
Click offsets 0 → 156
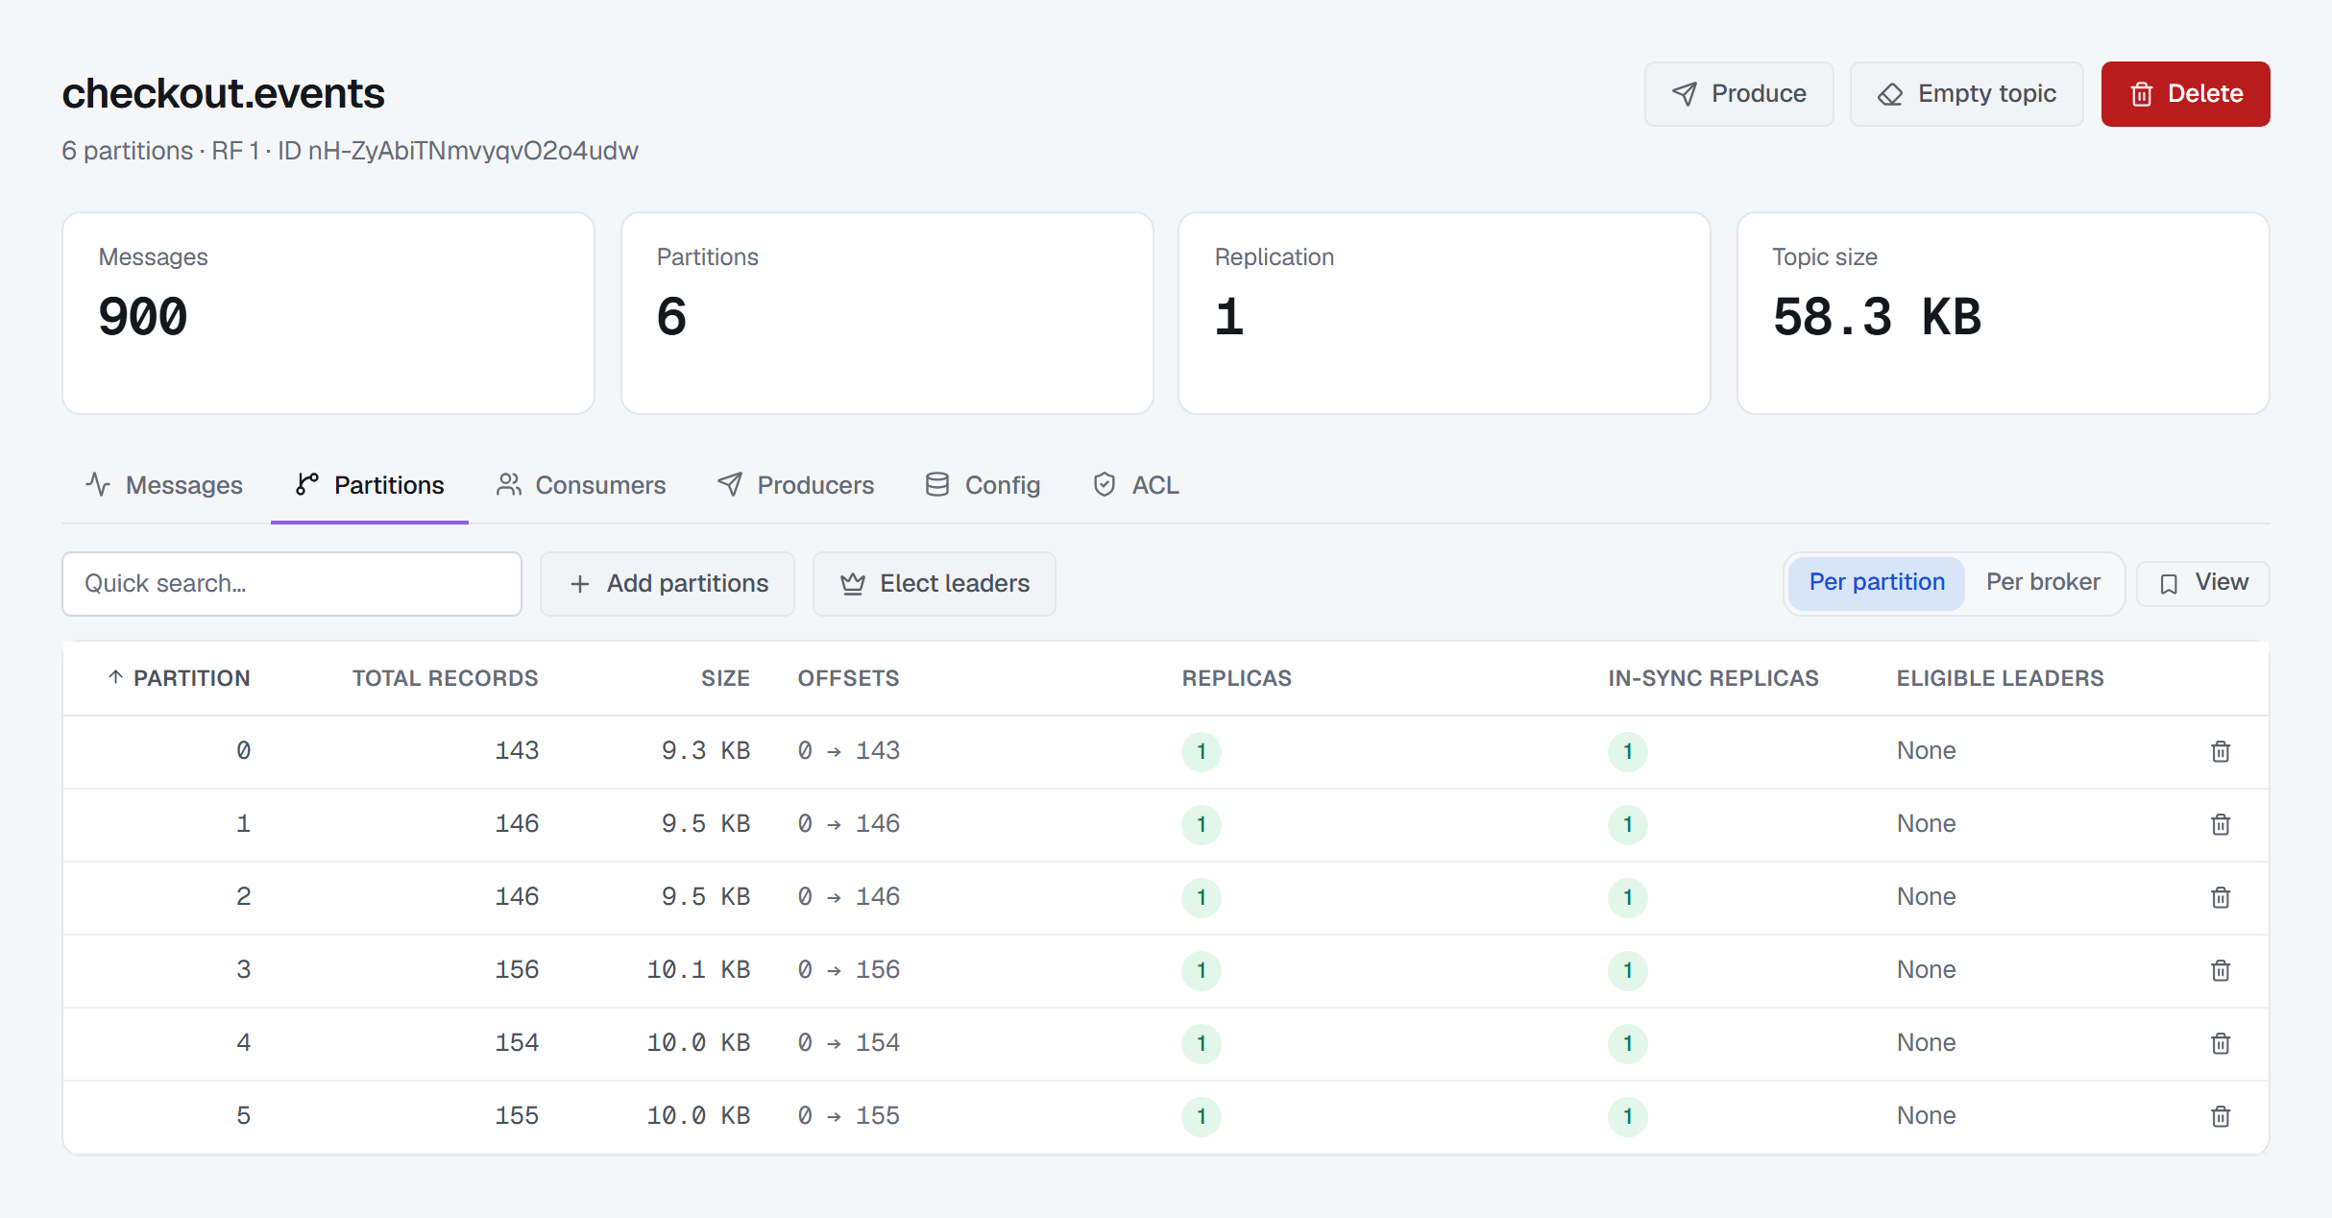pos(849,969)
